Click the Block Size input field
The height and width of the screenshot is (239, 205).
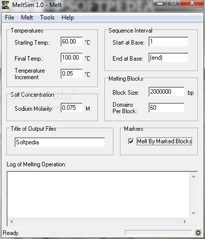point(166,92)
